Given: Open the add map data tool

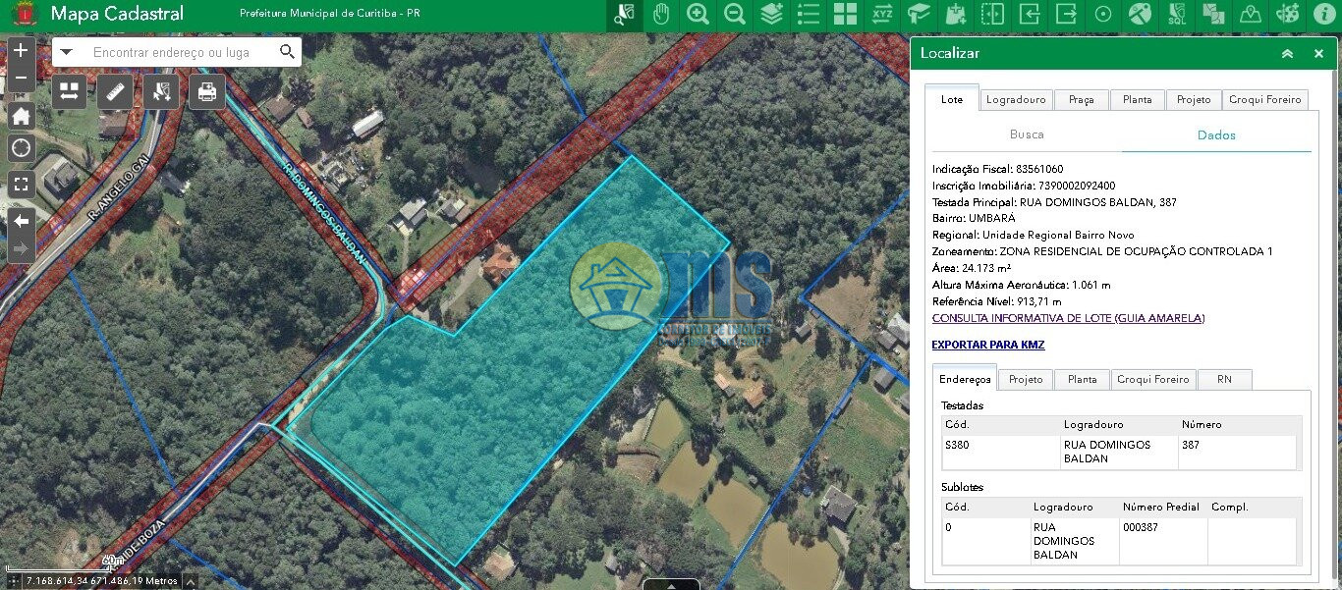Looking at the screenshot, I should tap(956, 15).
